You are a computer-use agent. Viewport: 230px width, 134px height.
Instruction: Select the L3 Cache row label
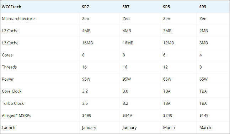click(10, 43)
